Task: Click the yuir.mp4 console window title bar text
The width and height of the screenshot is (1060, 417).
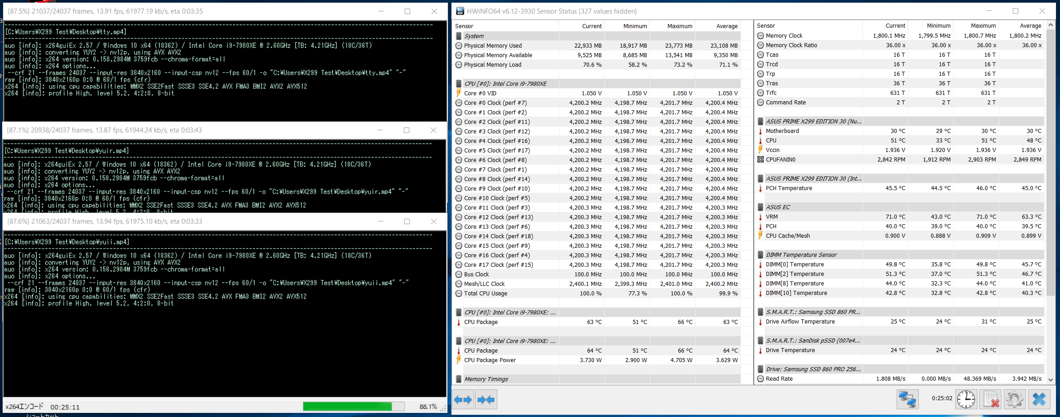Action: pyautogui.click(x=104, y=130)
